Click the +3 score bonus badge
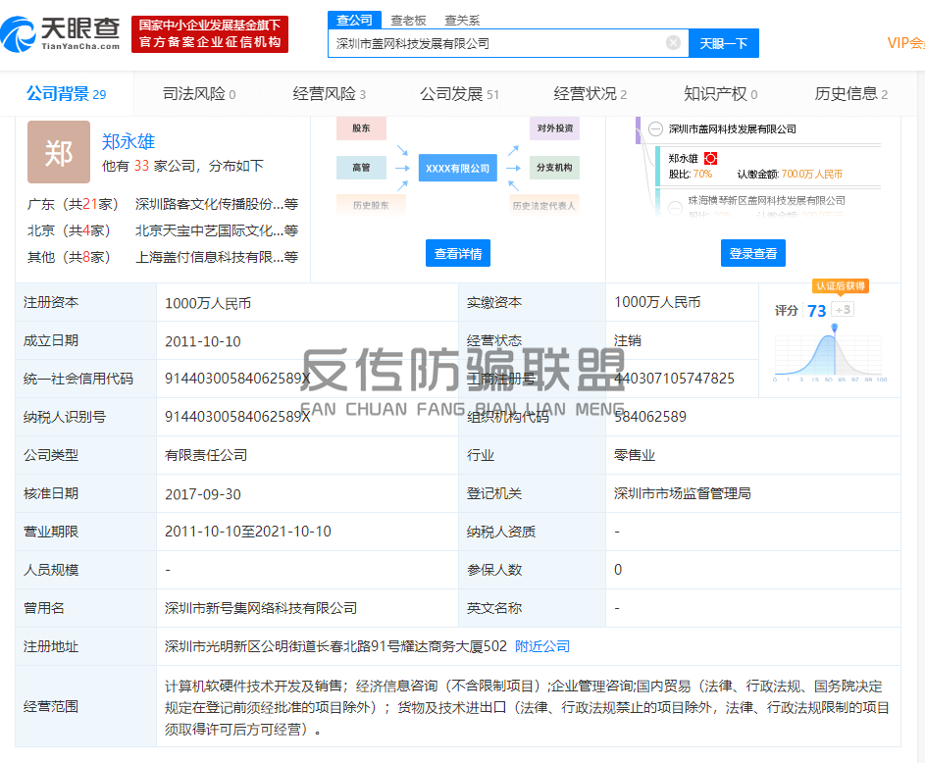Screen dimensions: 925x763 pyautogui.click(x=843, y=310)
